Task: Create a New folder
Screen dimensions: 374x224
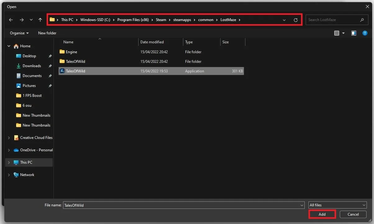Action: [x=47, y=33]
